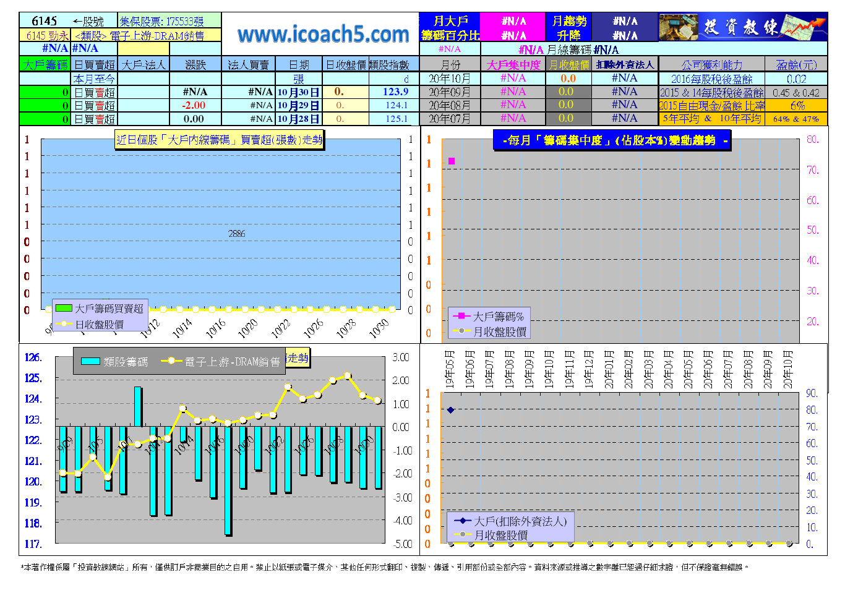This screenshot has height=598, width=845.
Task: Click the yellow 日收盤股價 legend marker
Action: coord(63,324)
